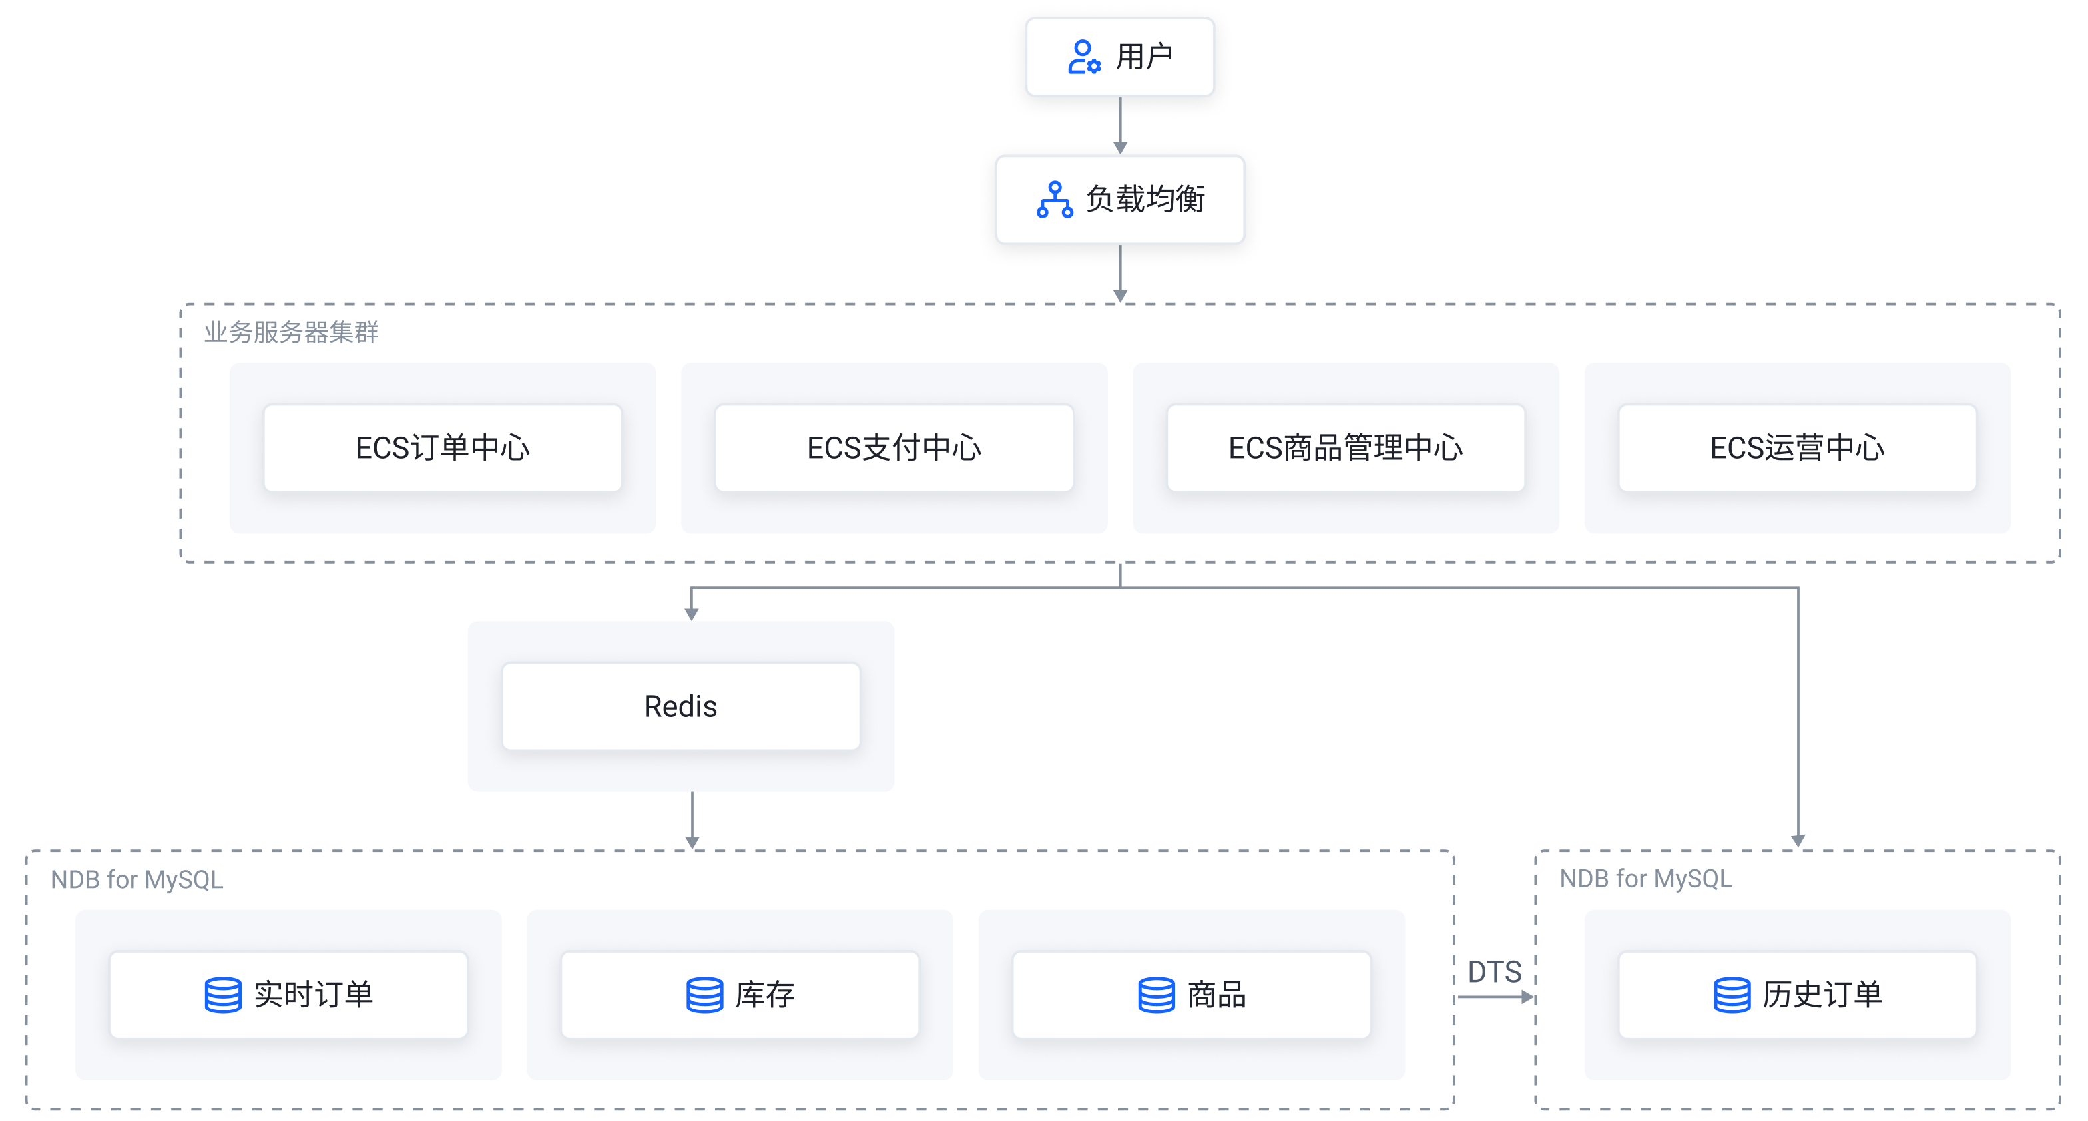Click the database icon next to 库存

pos(704,995)
